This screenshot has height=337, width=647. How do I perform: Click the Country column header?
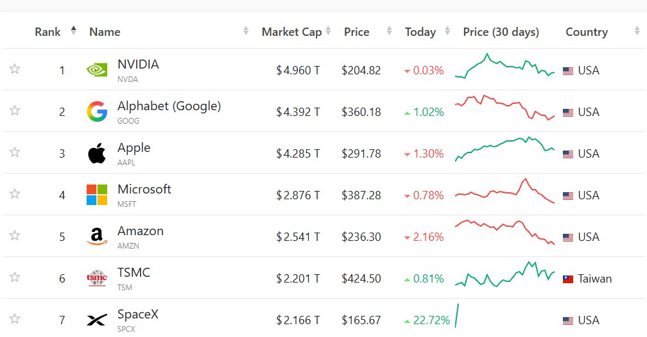[587, 32]
